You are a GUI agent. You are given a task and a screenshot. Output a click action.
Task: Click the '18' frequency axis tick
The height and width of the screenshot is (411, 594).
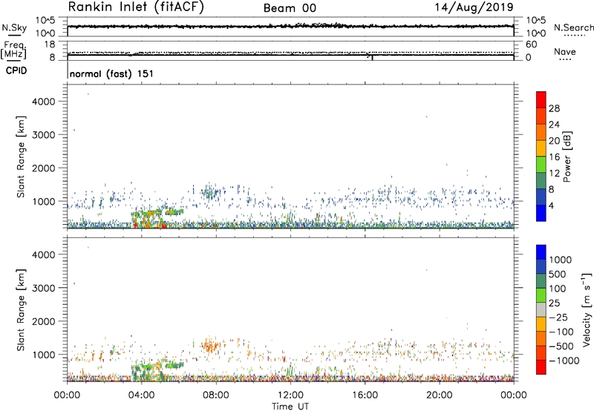point(50,45)
